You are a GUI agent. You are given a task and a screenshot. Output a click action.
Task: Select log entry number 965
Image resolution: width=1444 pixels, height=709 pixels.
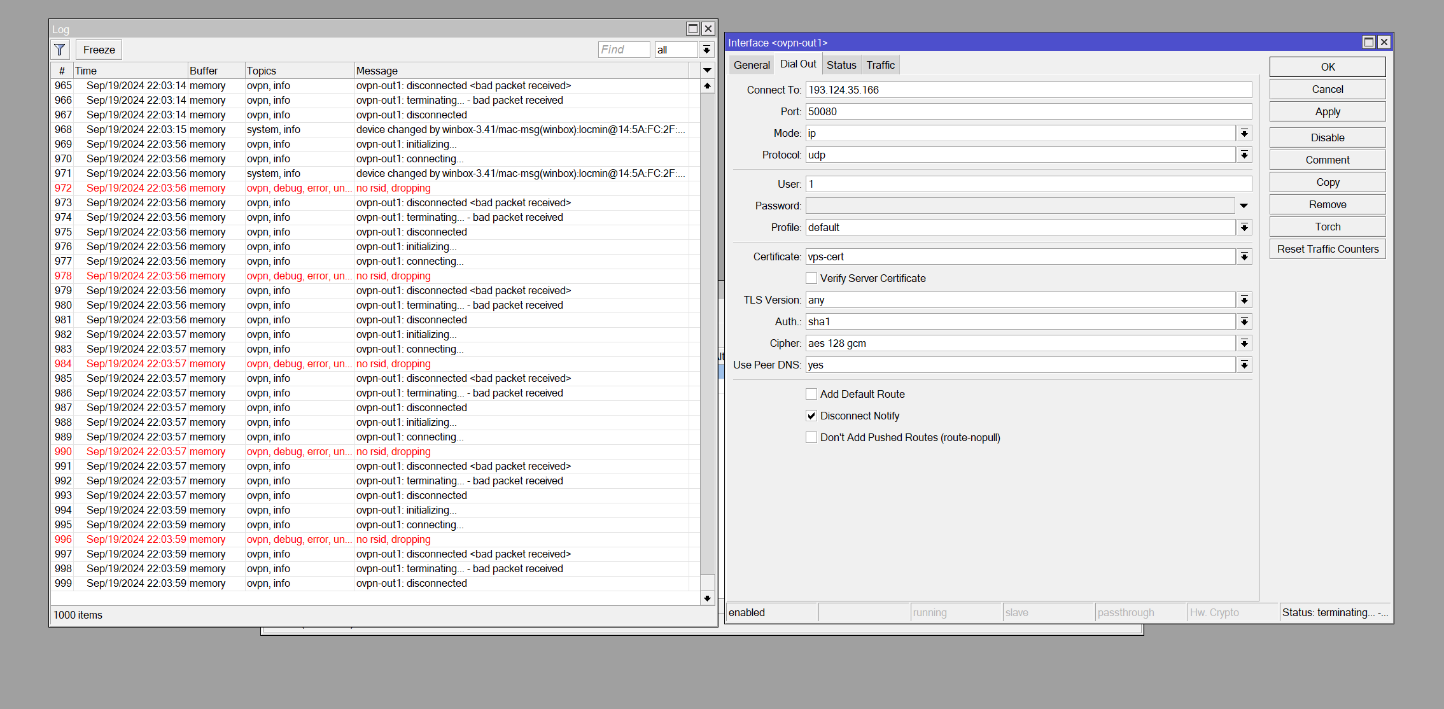point(375,86)
